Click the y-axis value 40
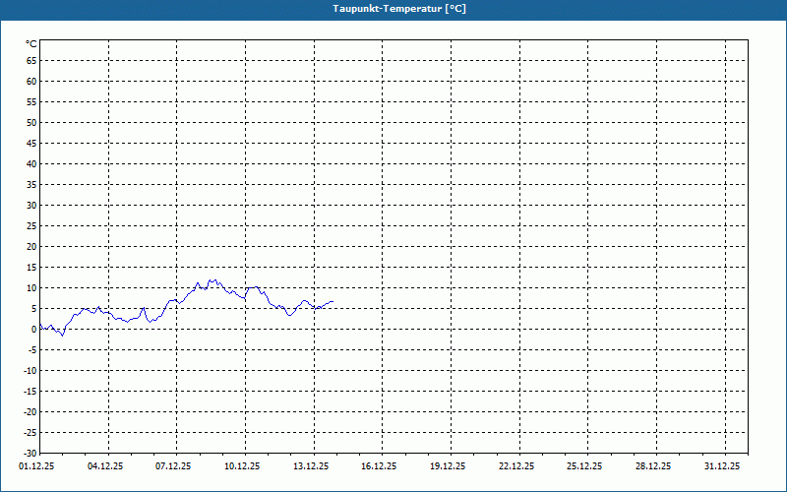 click(31, 164)
